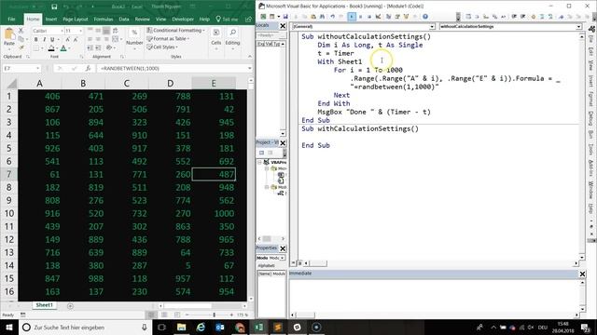This screenshot has width=597, height=335.
Task: Close the Locals window
Action: [x=283, y=26]
